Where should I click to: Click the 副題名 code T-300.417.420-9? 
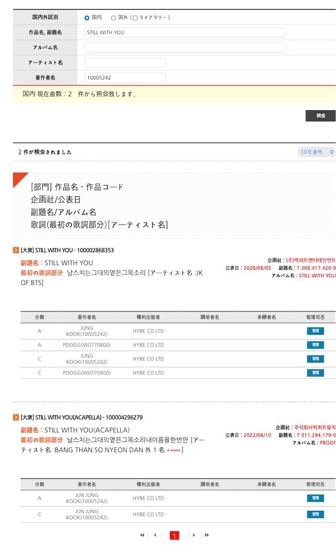(x=316, y=268)
